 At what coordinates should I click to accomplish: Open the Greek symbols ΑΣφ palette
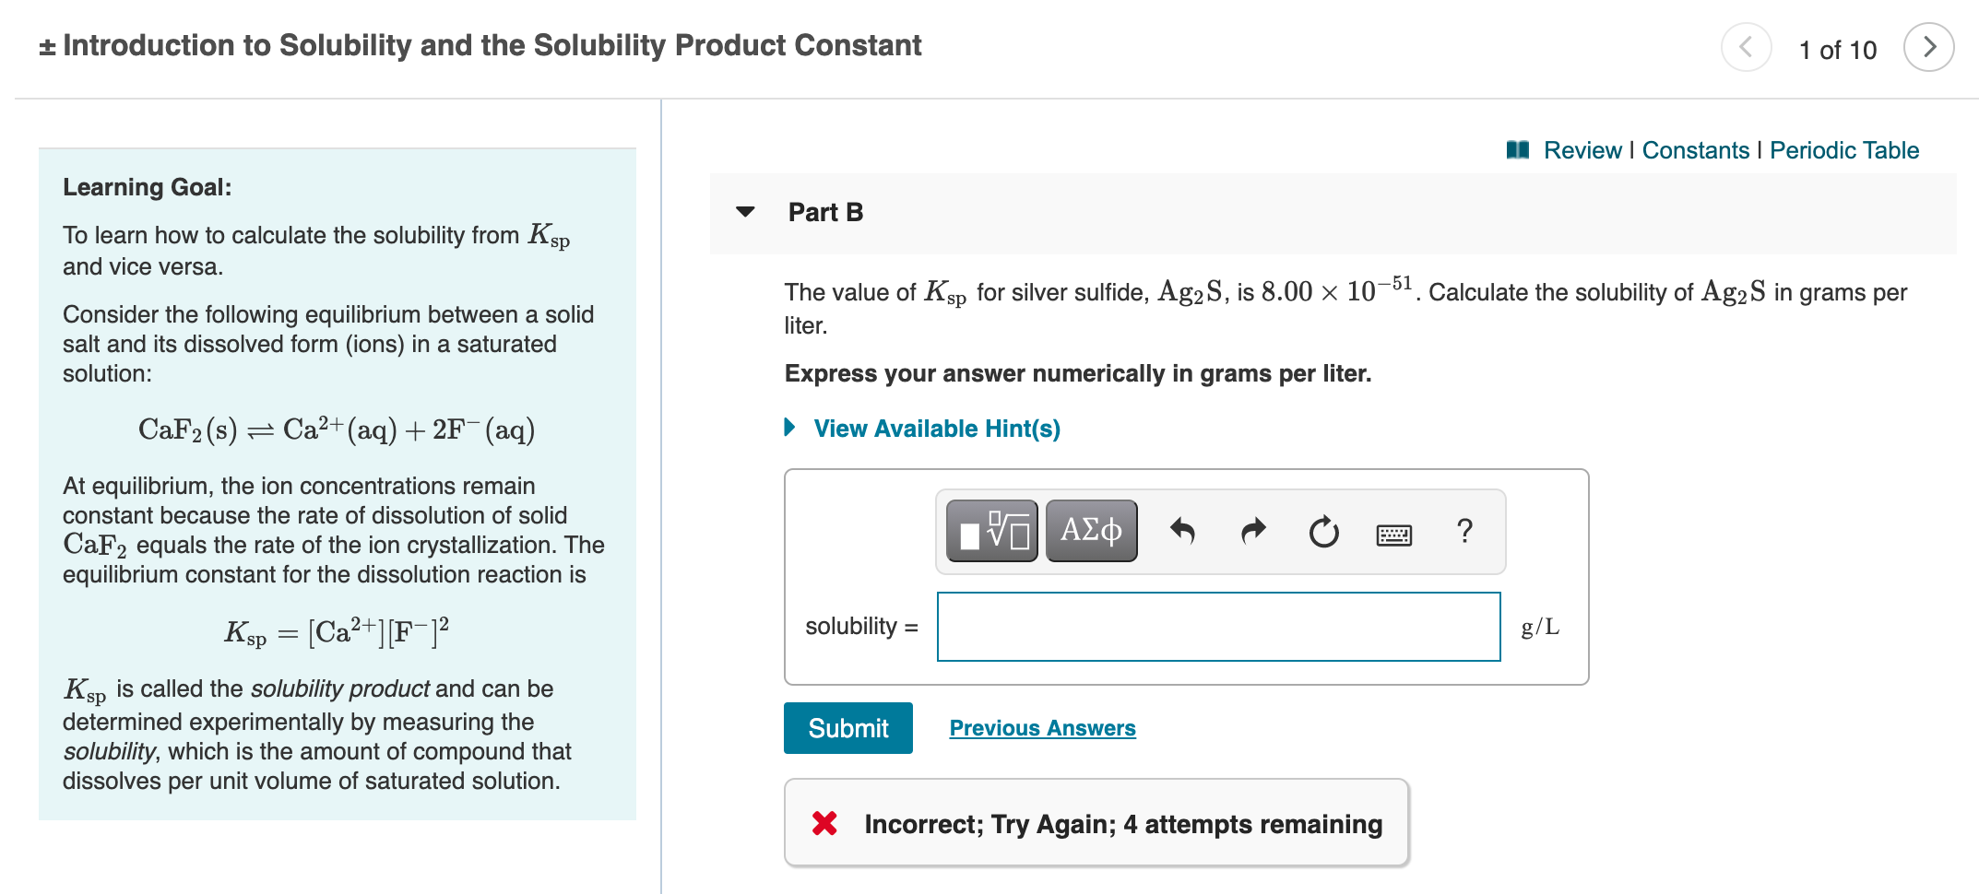[1091, 531]
